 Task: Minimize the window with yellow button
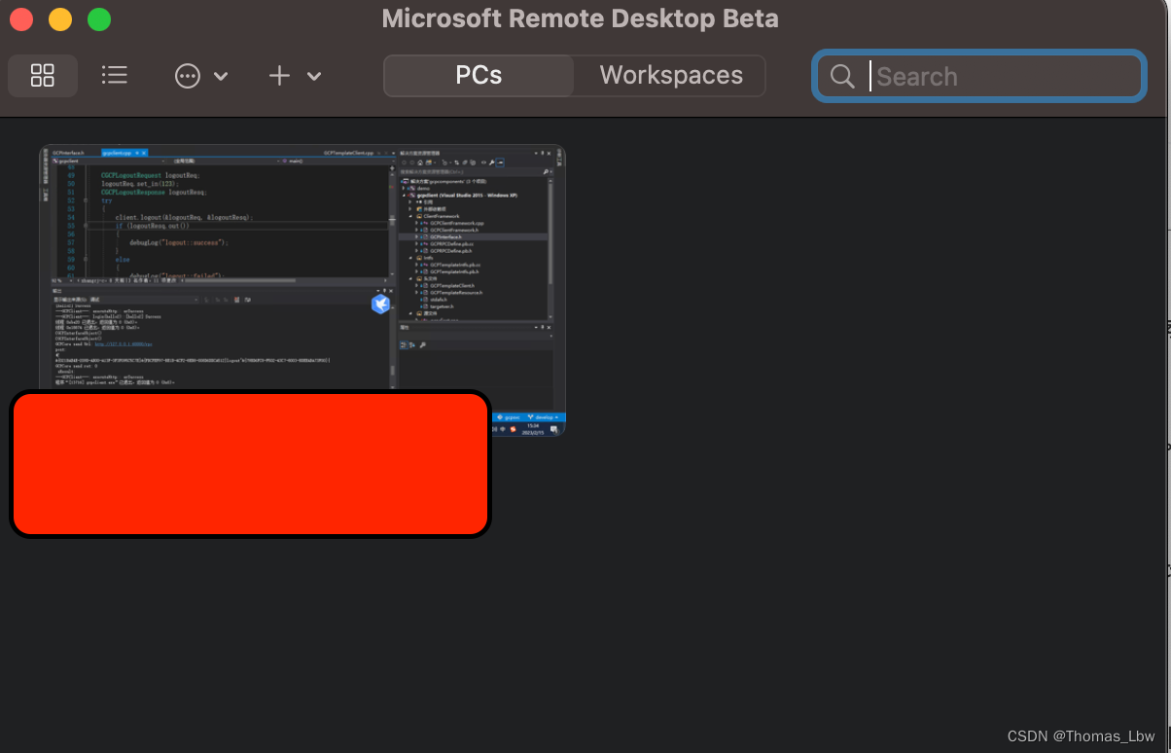tap(60, 19)
